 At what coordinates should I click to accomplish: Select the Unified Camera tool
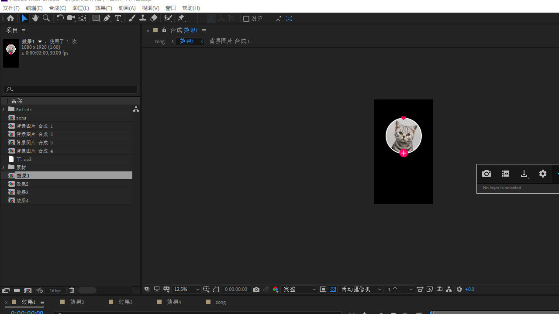(71, 18)
